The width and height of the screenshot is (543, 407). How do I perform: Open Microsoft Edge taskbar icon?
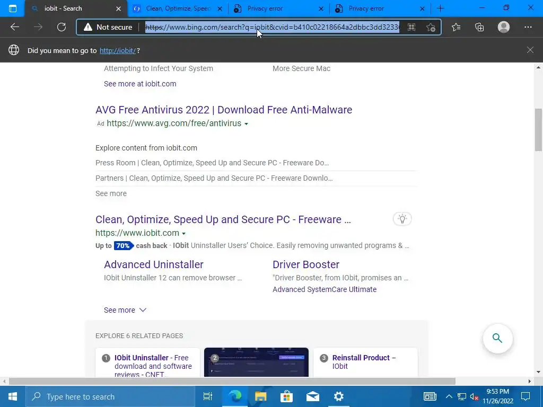(x=235, y=396)
